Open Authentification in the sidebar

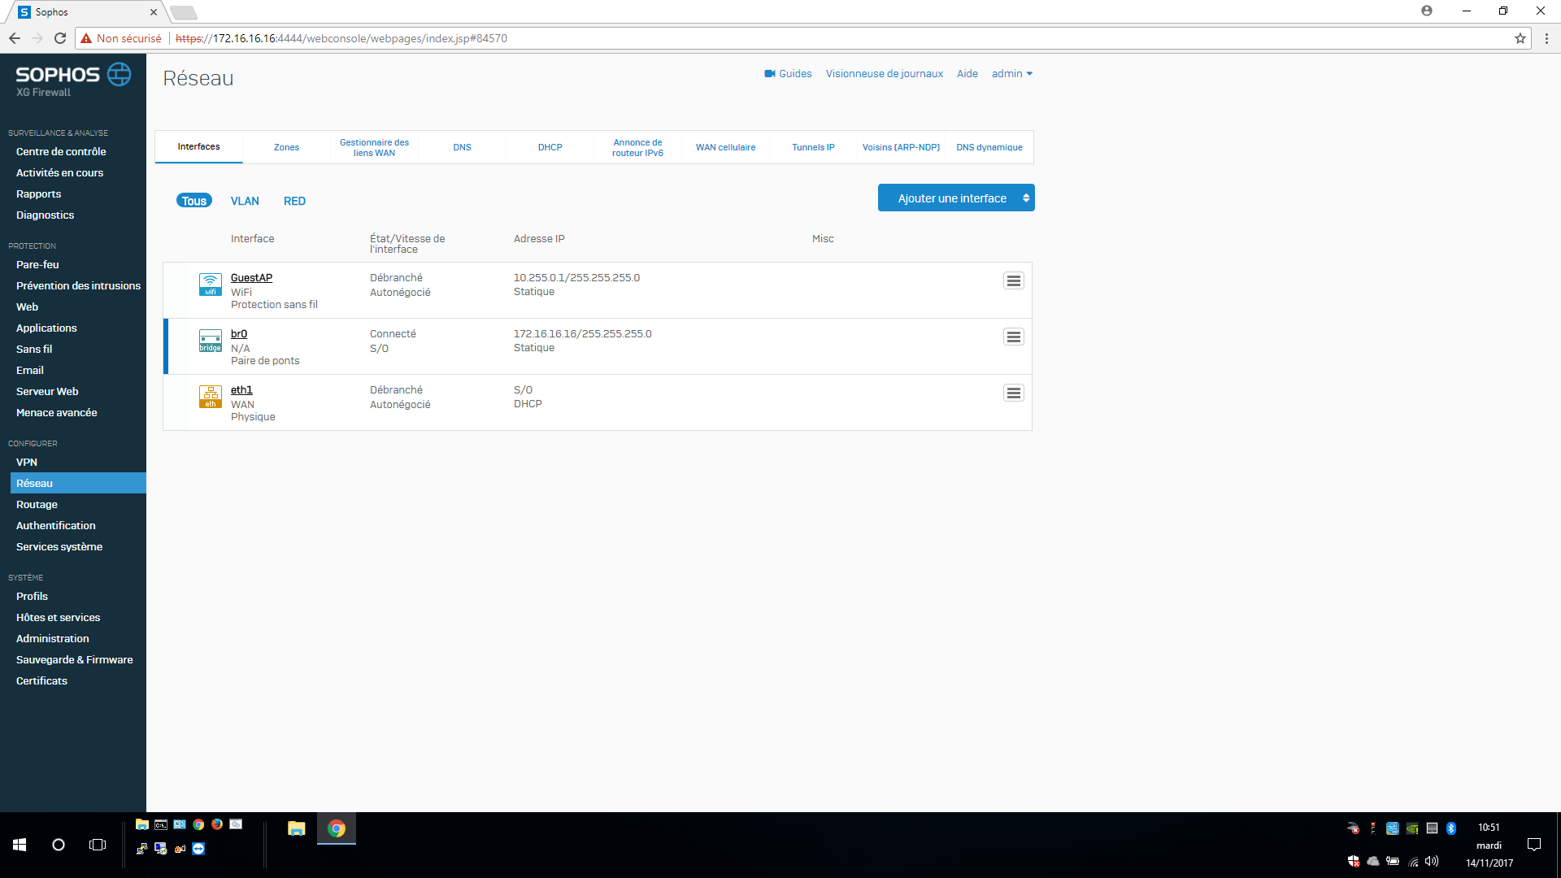pyautogui.click(x=55, y=526)
